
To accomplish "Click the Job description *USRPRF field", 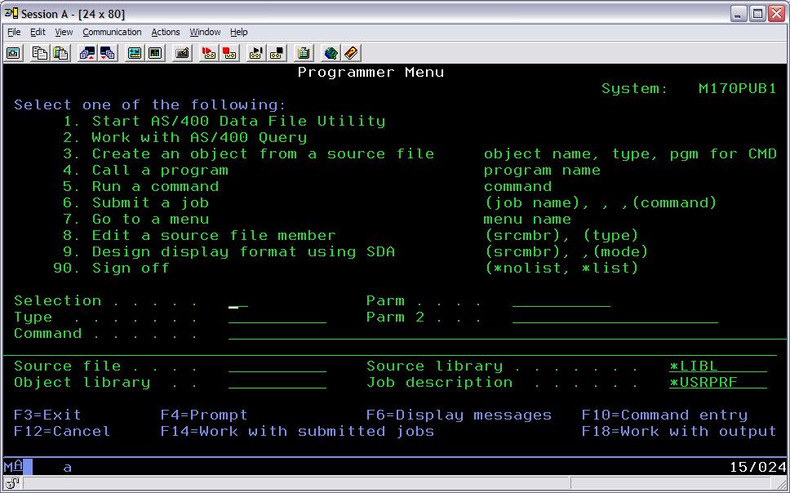I will point(718,383).
